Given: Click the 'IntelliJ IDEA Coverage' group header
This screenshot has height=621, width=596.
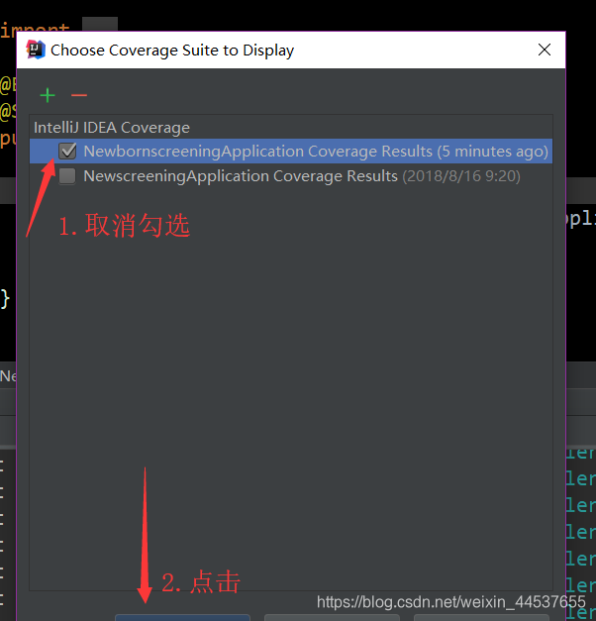Looking at the screenshot, I should point(112,128).
